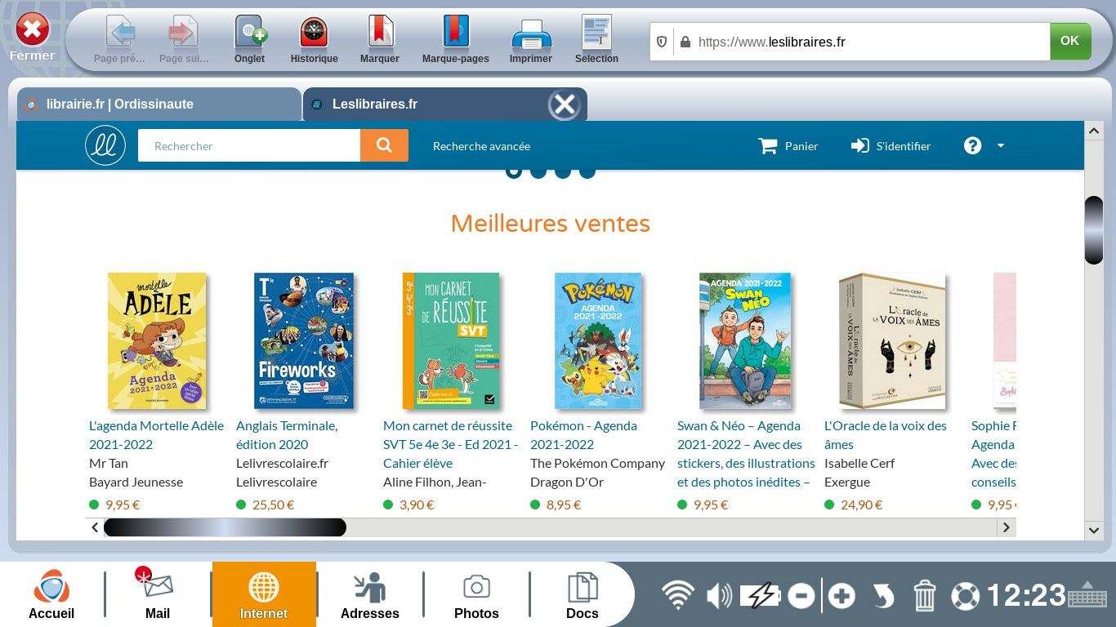This screenshot has width=1116, height=627.
Task: Click the Fermer red close icon
Action: point(33,31)
